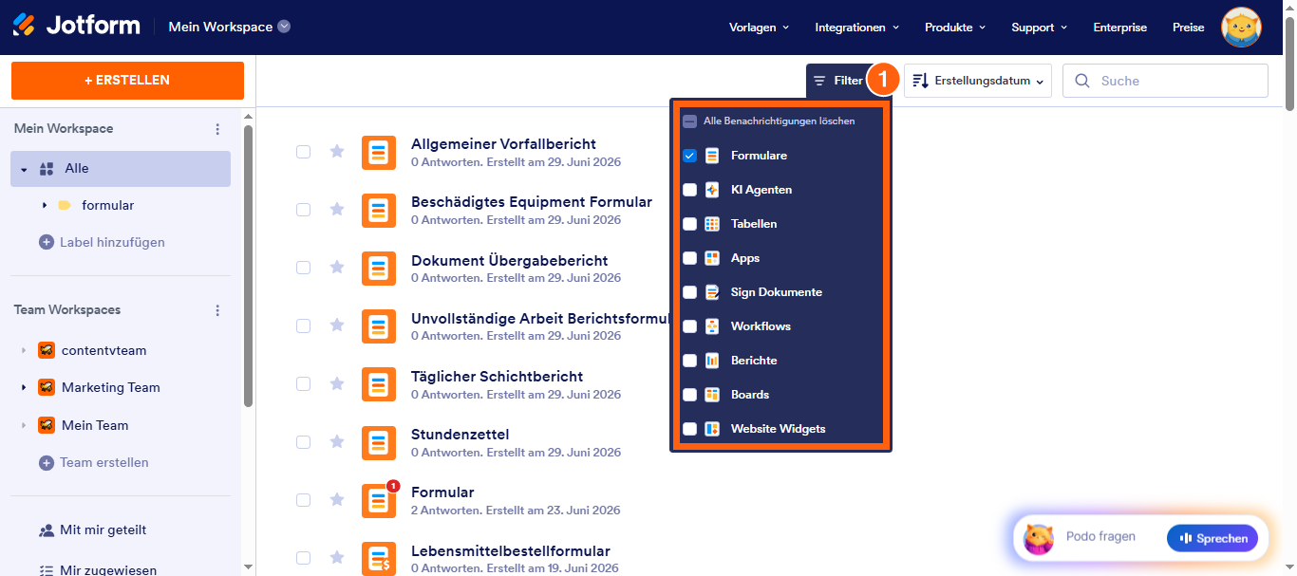Click into the Suche search field

1165,81
